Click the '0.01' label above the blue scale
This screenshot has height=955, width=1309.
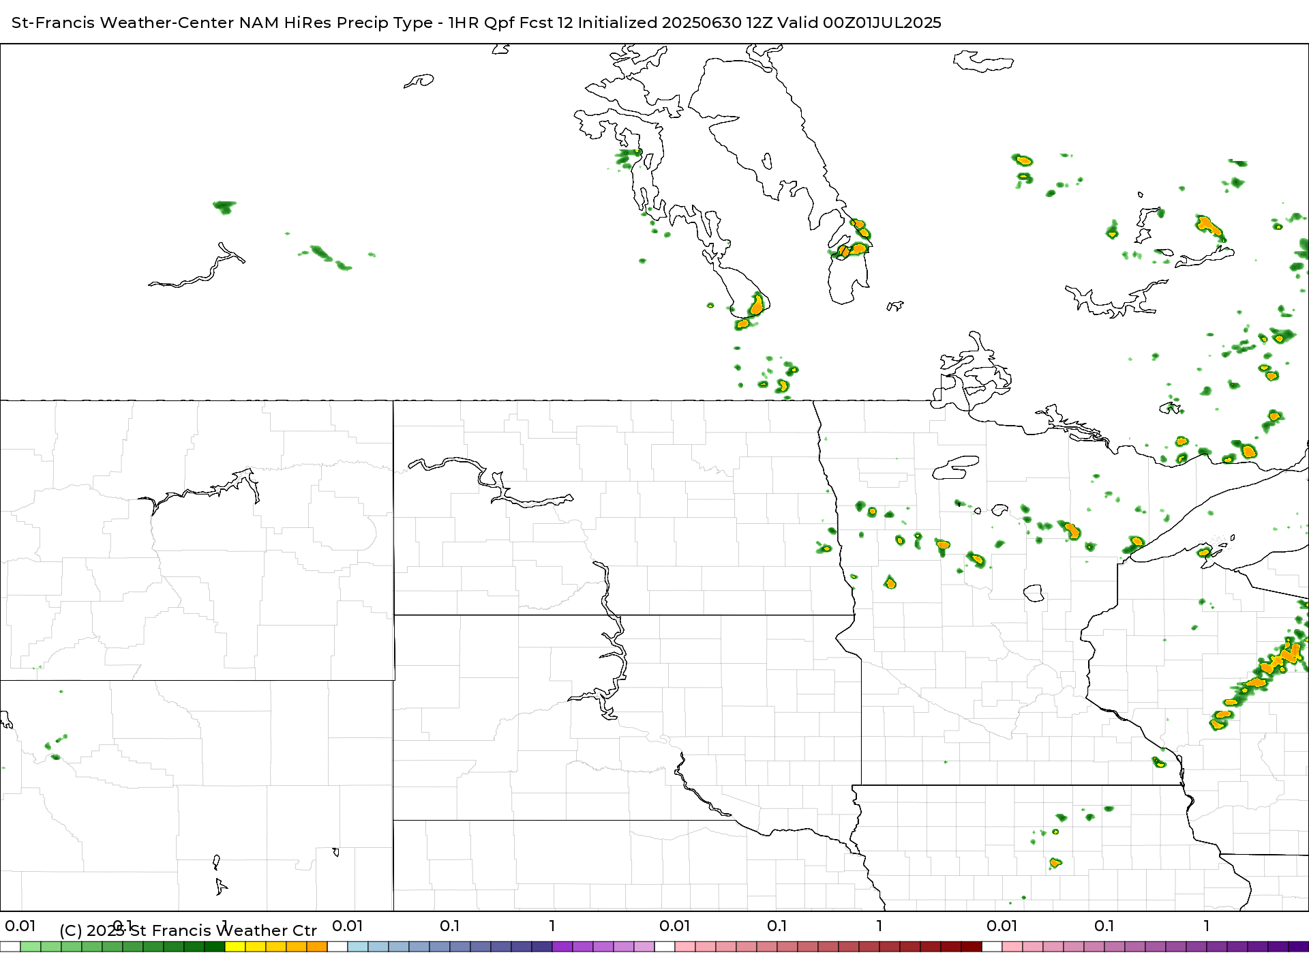tap(348, 926)
